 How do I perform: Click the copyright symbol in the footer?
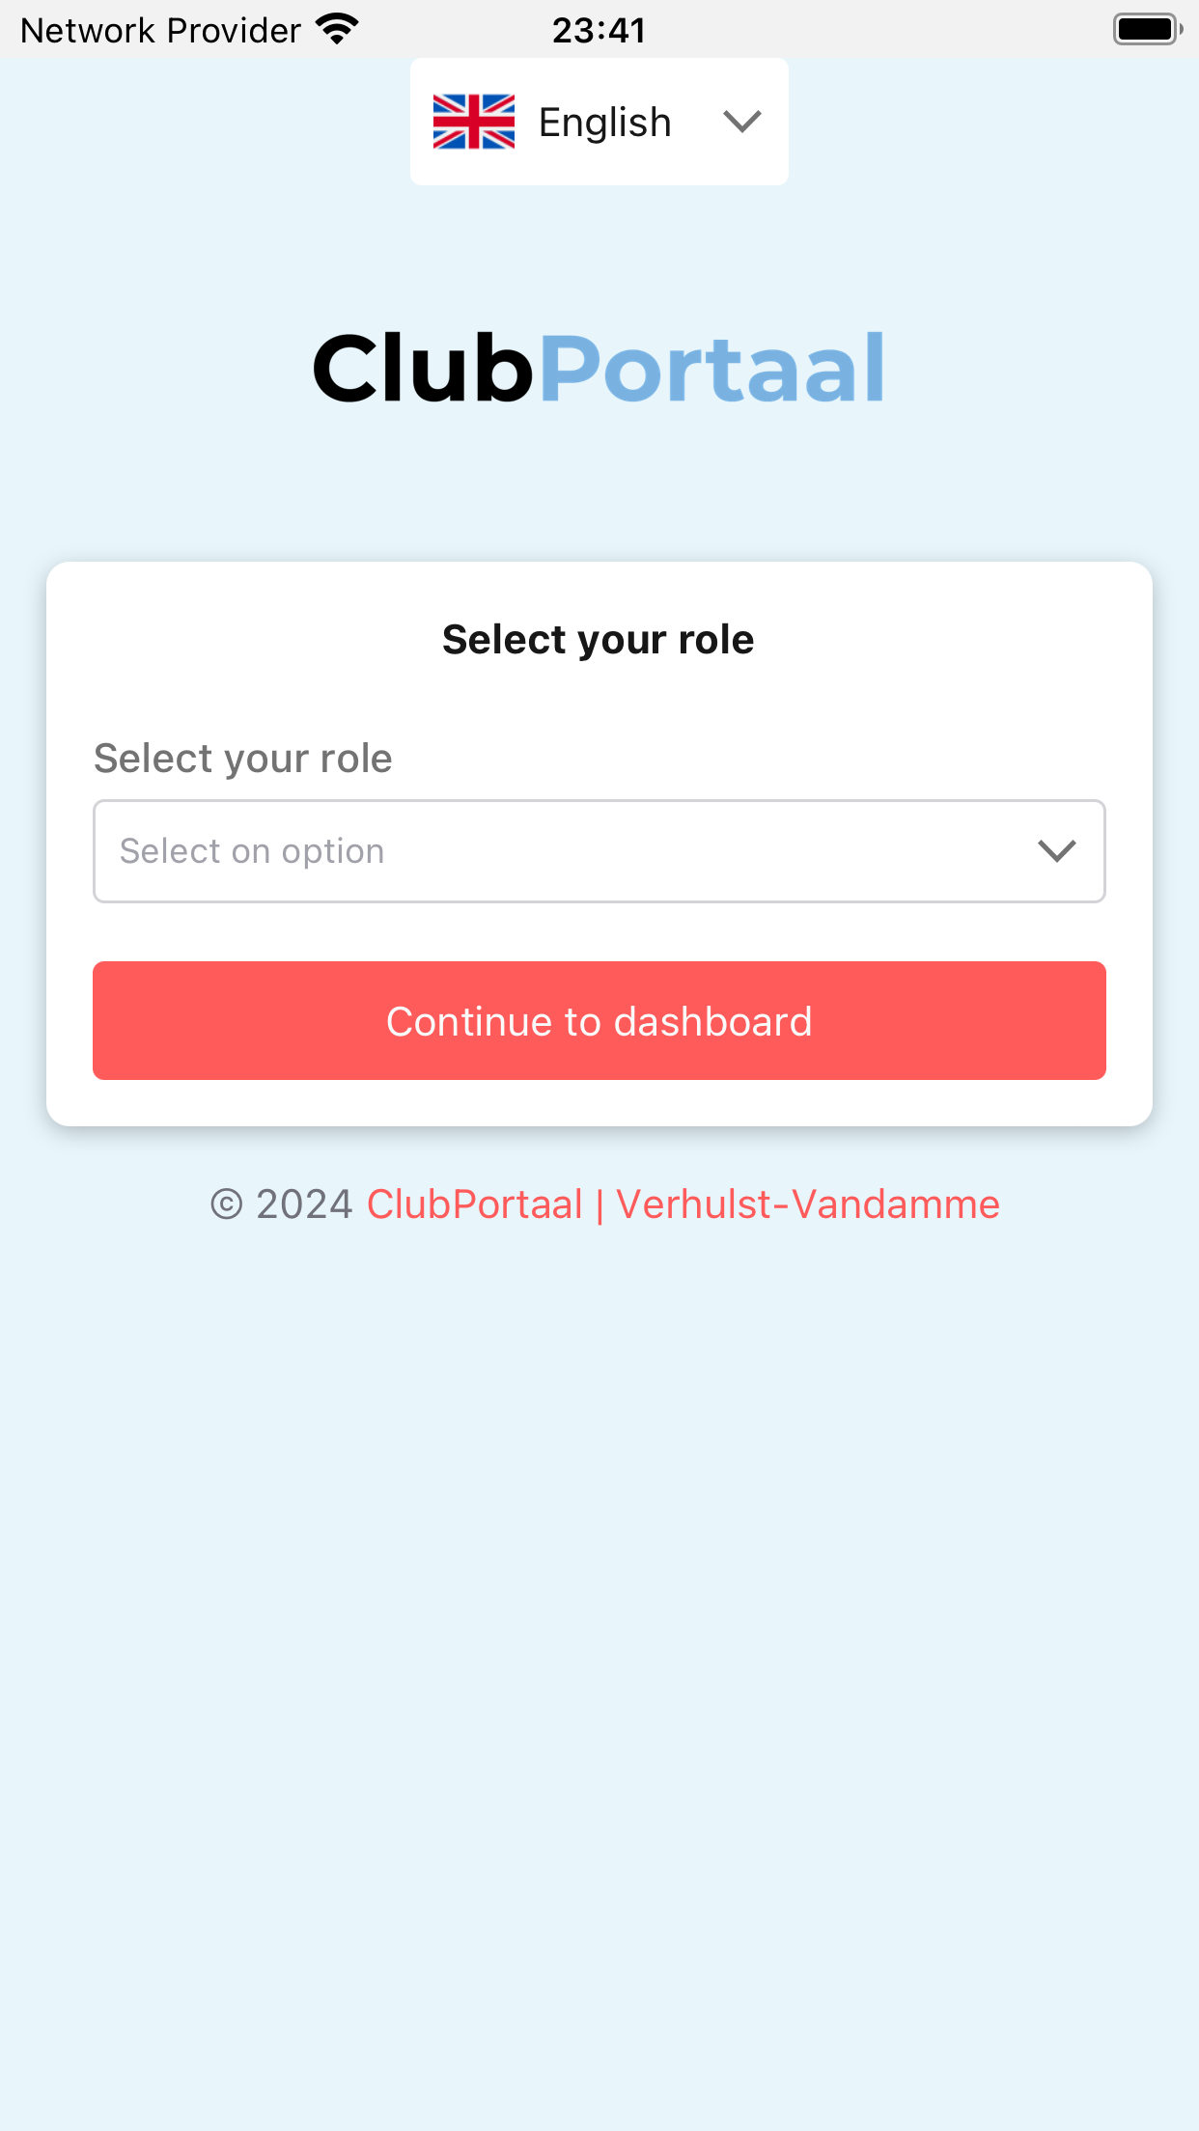(227, 1204)
